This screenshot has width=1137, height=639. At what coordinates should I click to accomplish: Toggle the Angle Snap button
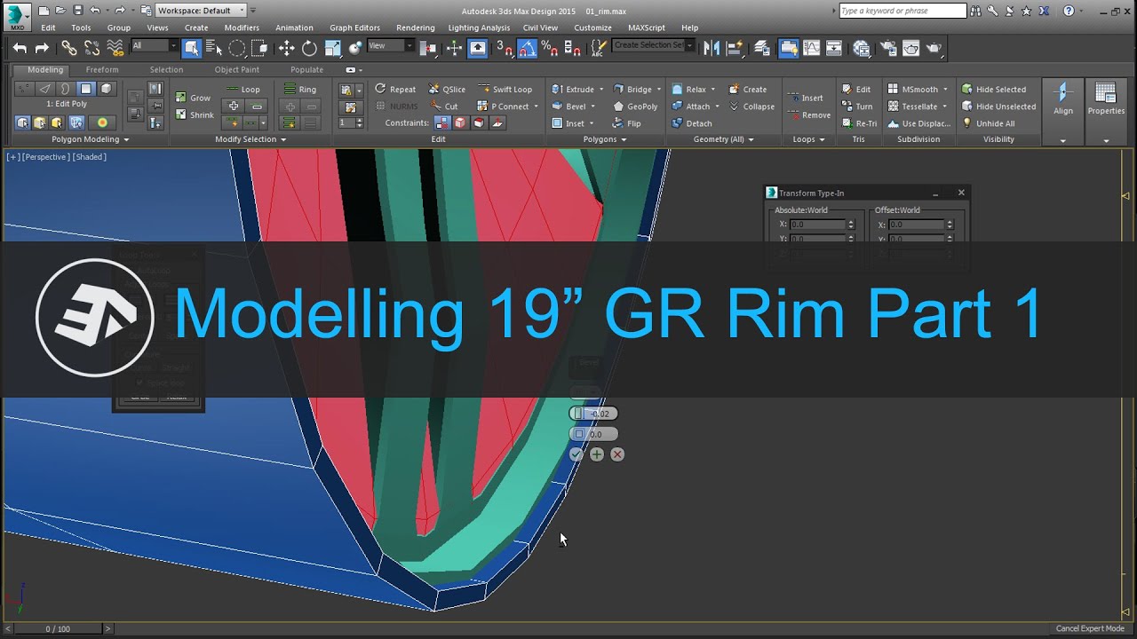click(x=528, y=48)
